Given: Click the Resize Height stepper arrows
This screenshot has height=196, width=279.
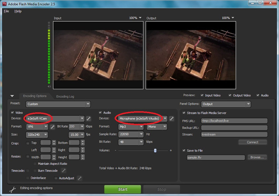Looking at the screenshot, I should coord(82,157).
